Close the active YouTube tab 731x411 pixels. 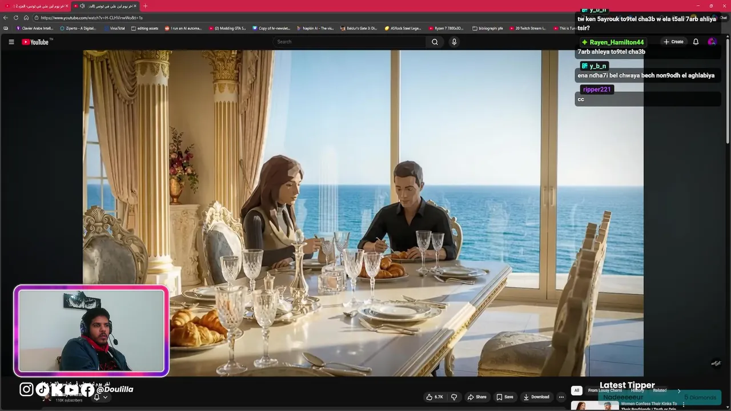coord(135,6)
